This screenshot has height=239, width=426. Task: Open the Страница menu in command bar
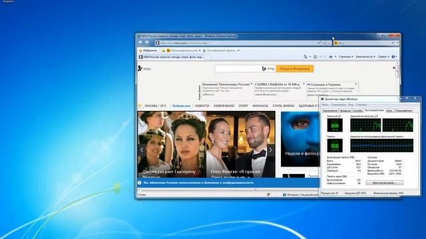[x=346, y=56]
